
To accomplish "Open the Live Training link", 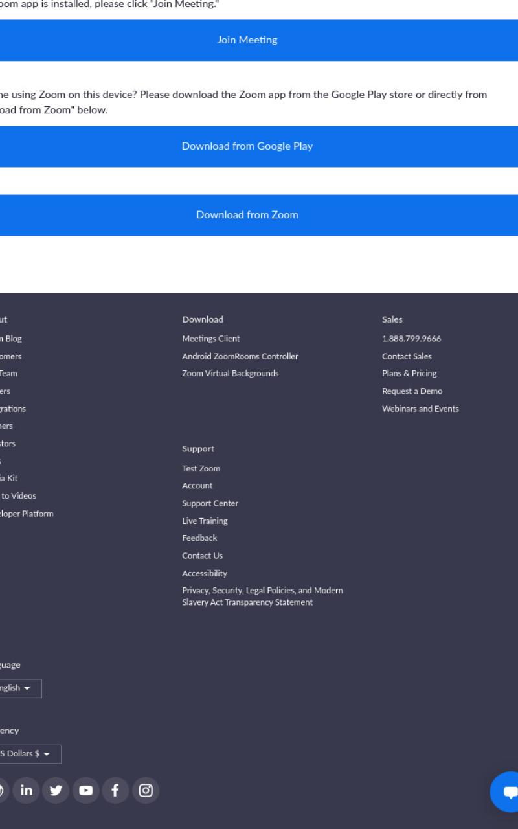I will click(x=205, y=521).
